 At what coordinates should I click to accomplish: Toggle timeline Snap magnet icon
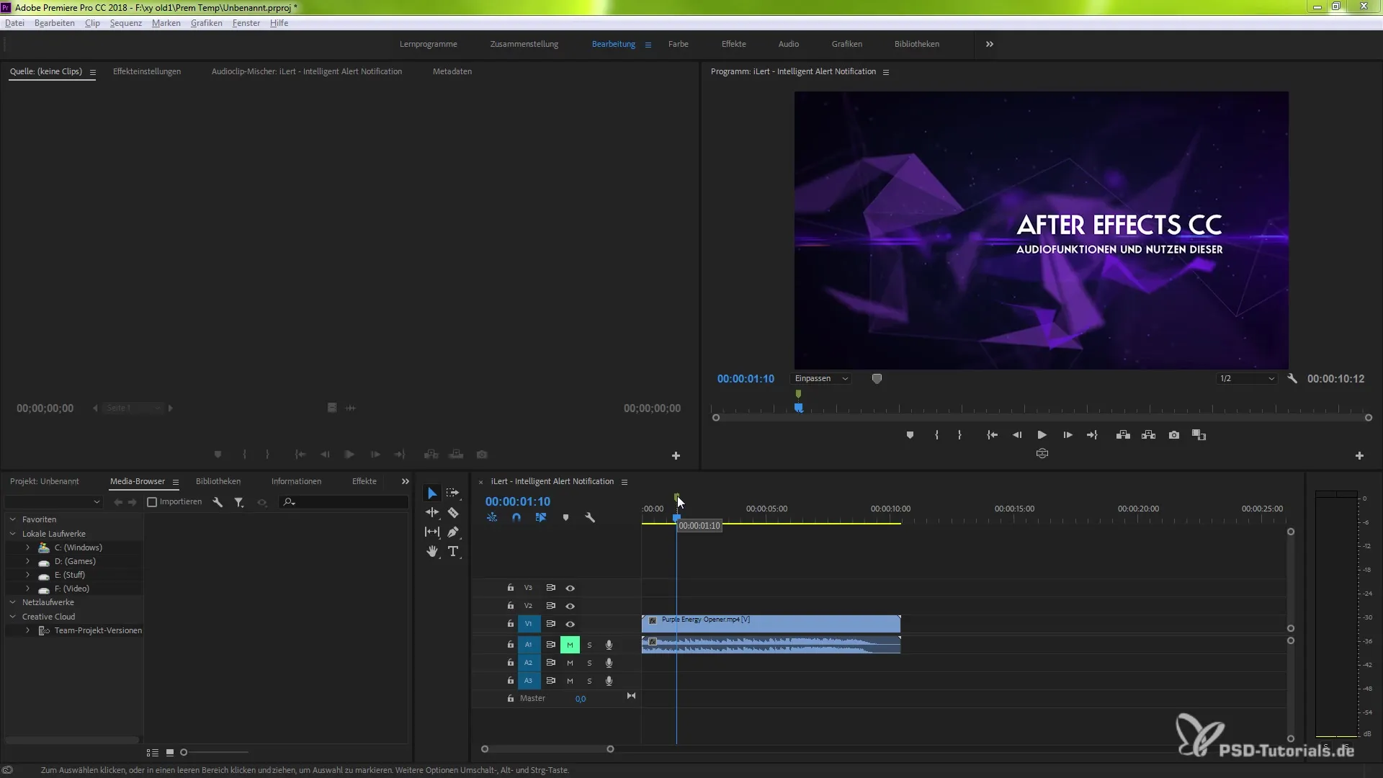coord(516,517)
